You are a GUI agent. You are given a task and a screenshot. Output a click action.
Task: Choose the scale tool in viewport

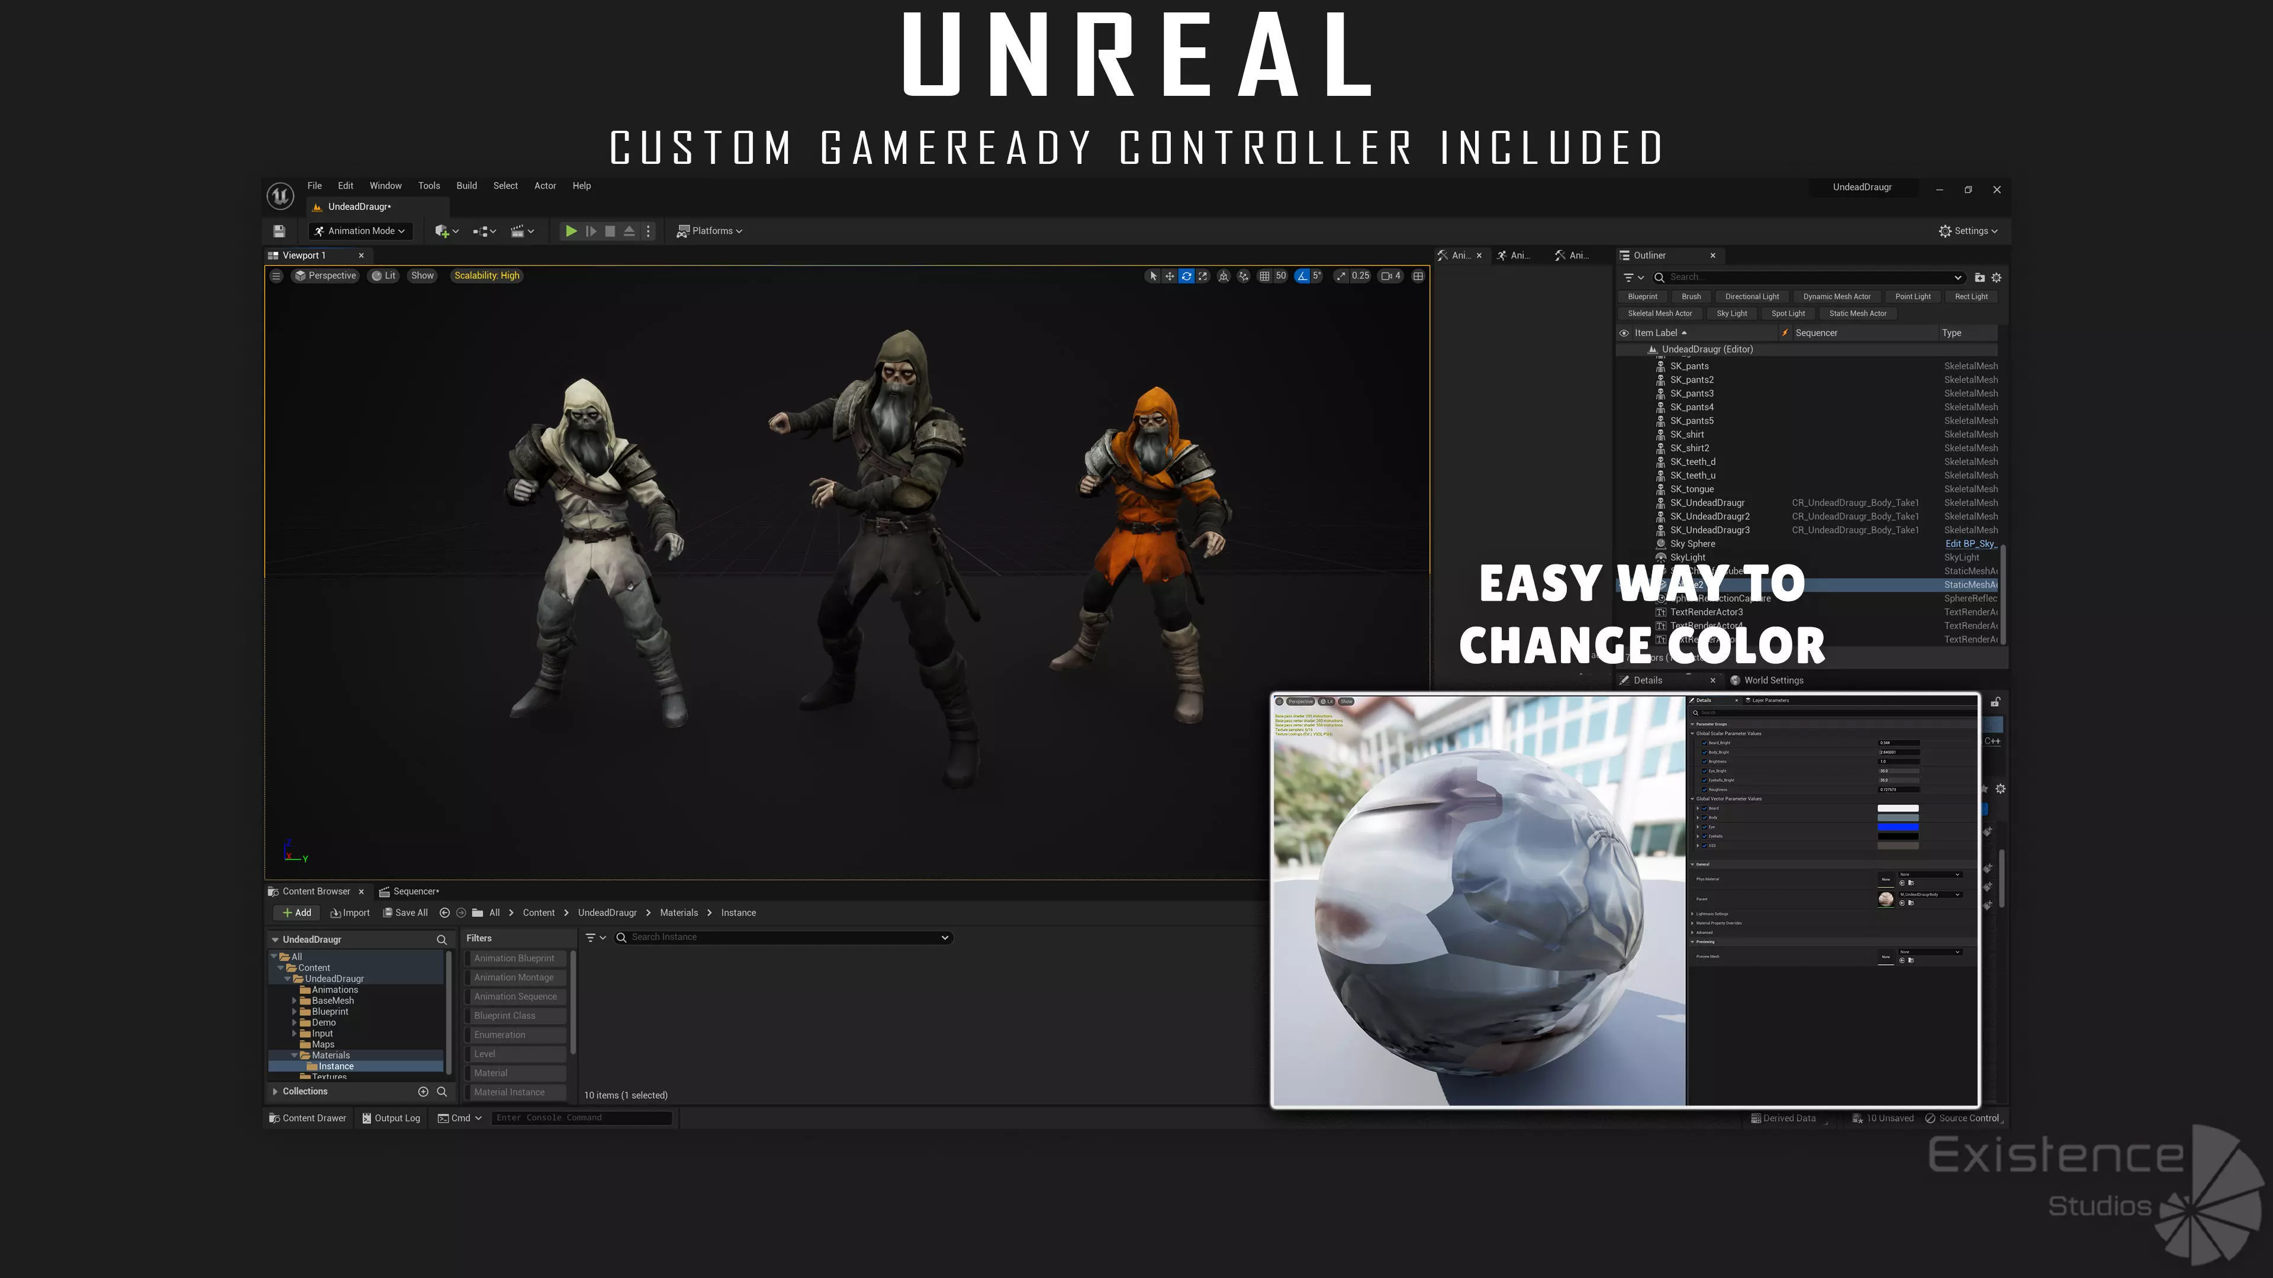[x=1203, y=276]
